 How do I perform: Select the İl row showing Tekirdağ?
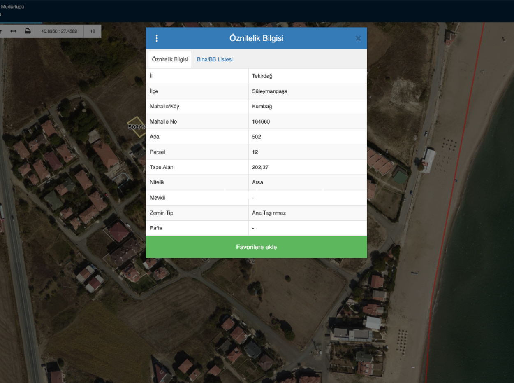pyautogui.click(x=256, y=76)
